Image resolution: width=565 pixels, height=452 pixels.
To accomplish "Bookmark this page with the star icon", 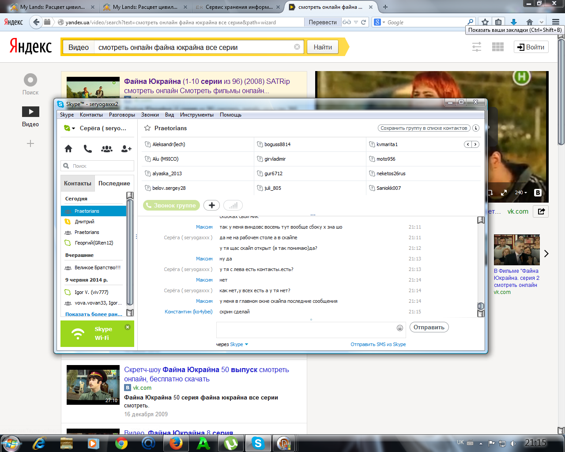I will 485,22.
